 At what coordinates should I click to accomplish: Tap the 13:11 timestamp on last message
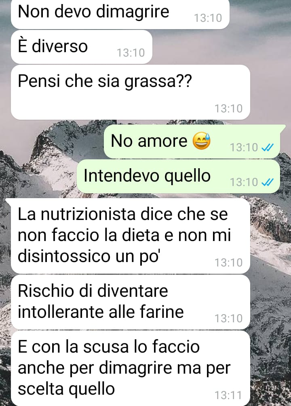(x=228, y=395)
